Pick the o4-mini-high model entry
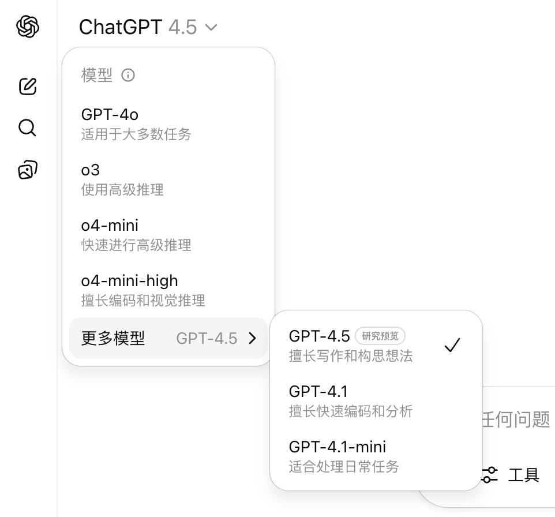 click(x=168, y=290)
